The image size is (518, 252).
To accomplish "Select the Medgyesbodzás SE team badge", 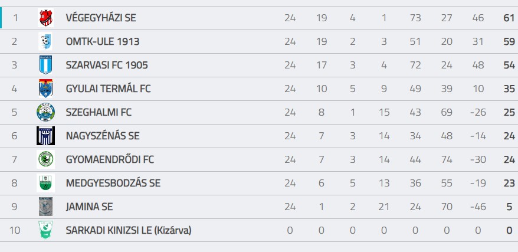I will click(45, 183).
